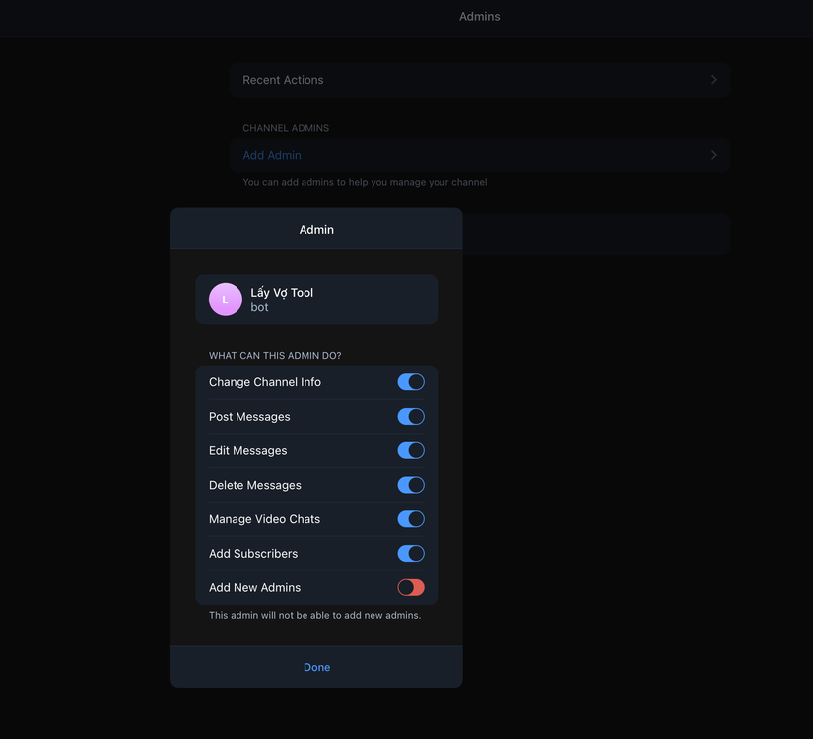Turn off Delete Messages permission
The height and width of the screenshot is (739, 813).
click(x=411, y=484)
